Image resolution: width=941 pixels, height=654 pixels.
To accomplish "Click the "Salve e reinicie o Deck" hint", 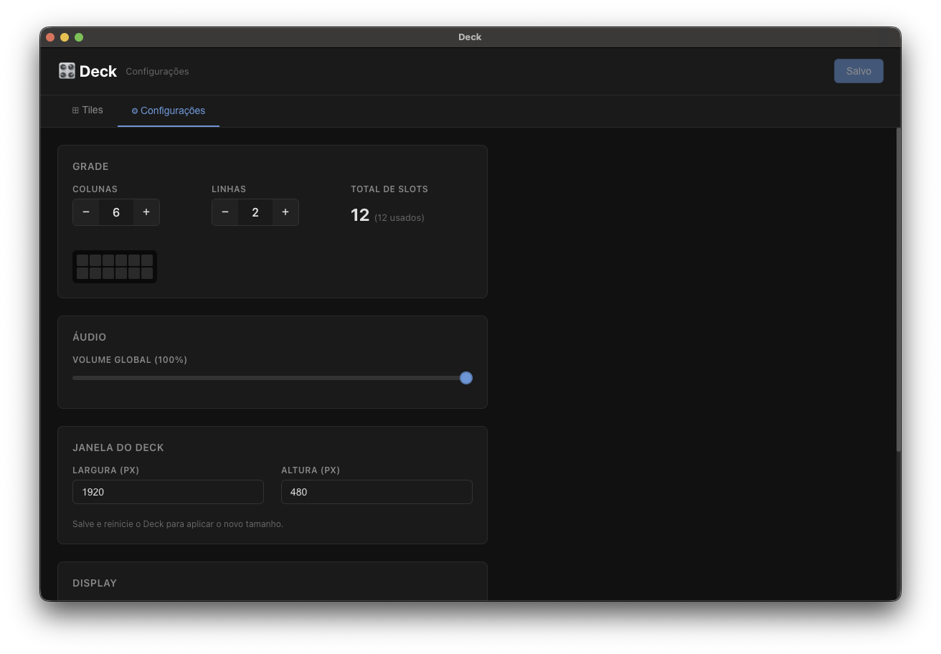I will coord(178,524).
